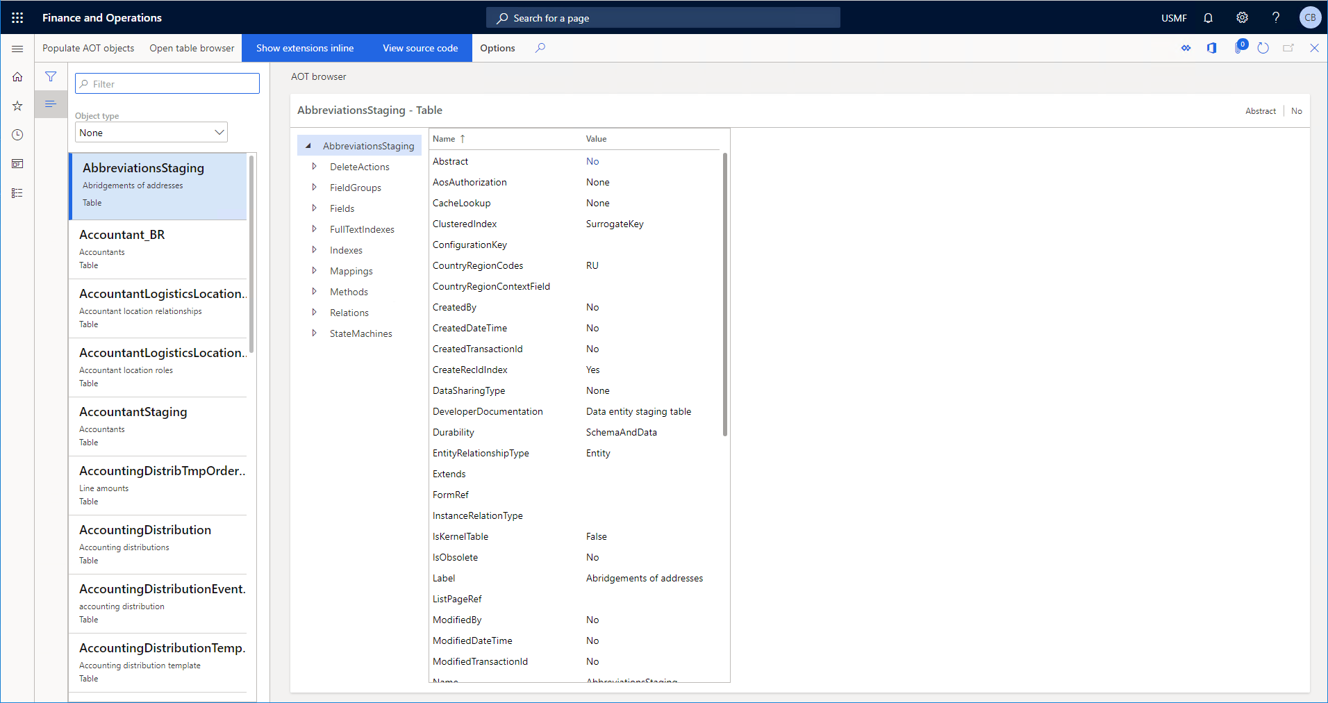The width and height of the screenshot is (1328, 703).
Task: Toggle View source code
Action: 420,48
